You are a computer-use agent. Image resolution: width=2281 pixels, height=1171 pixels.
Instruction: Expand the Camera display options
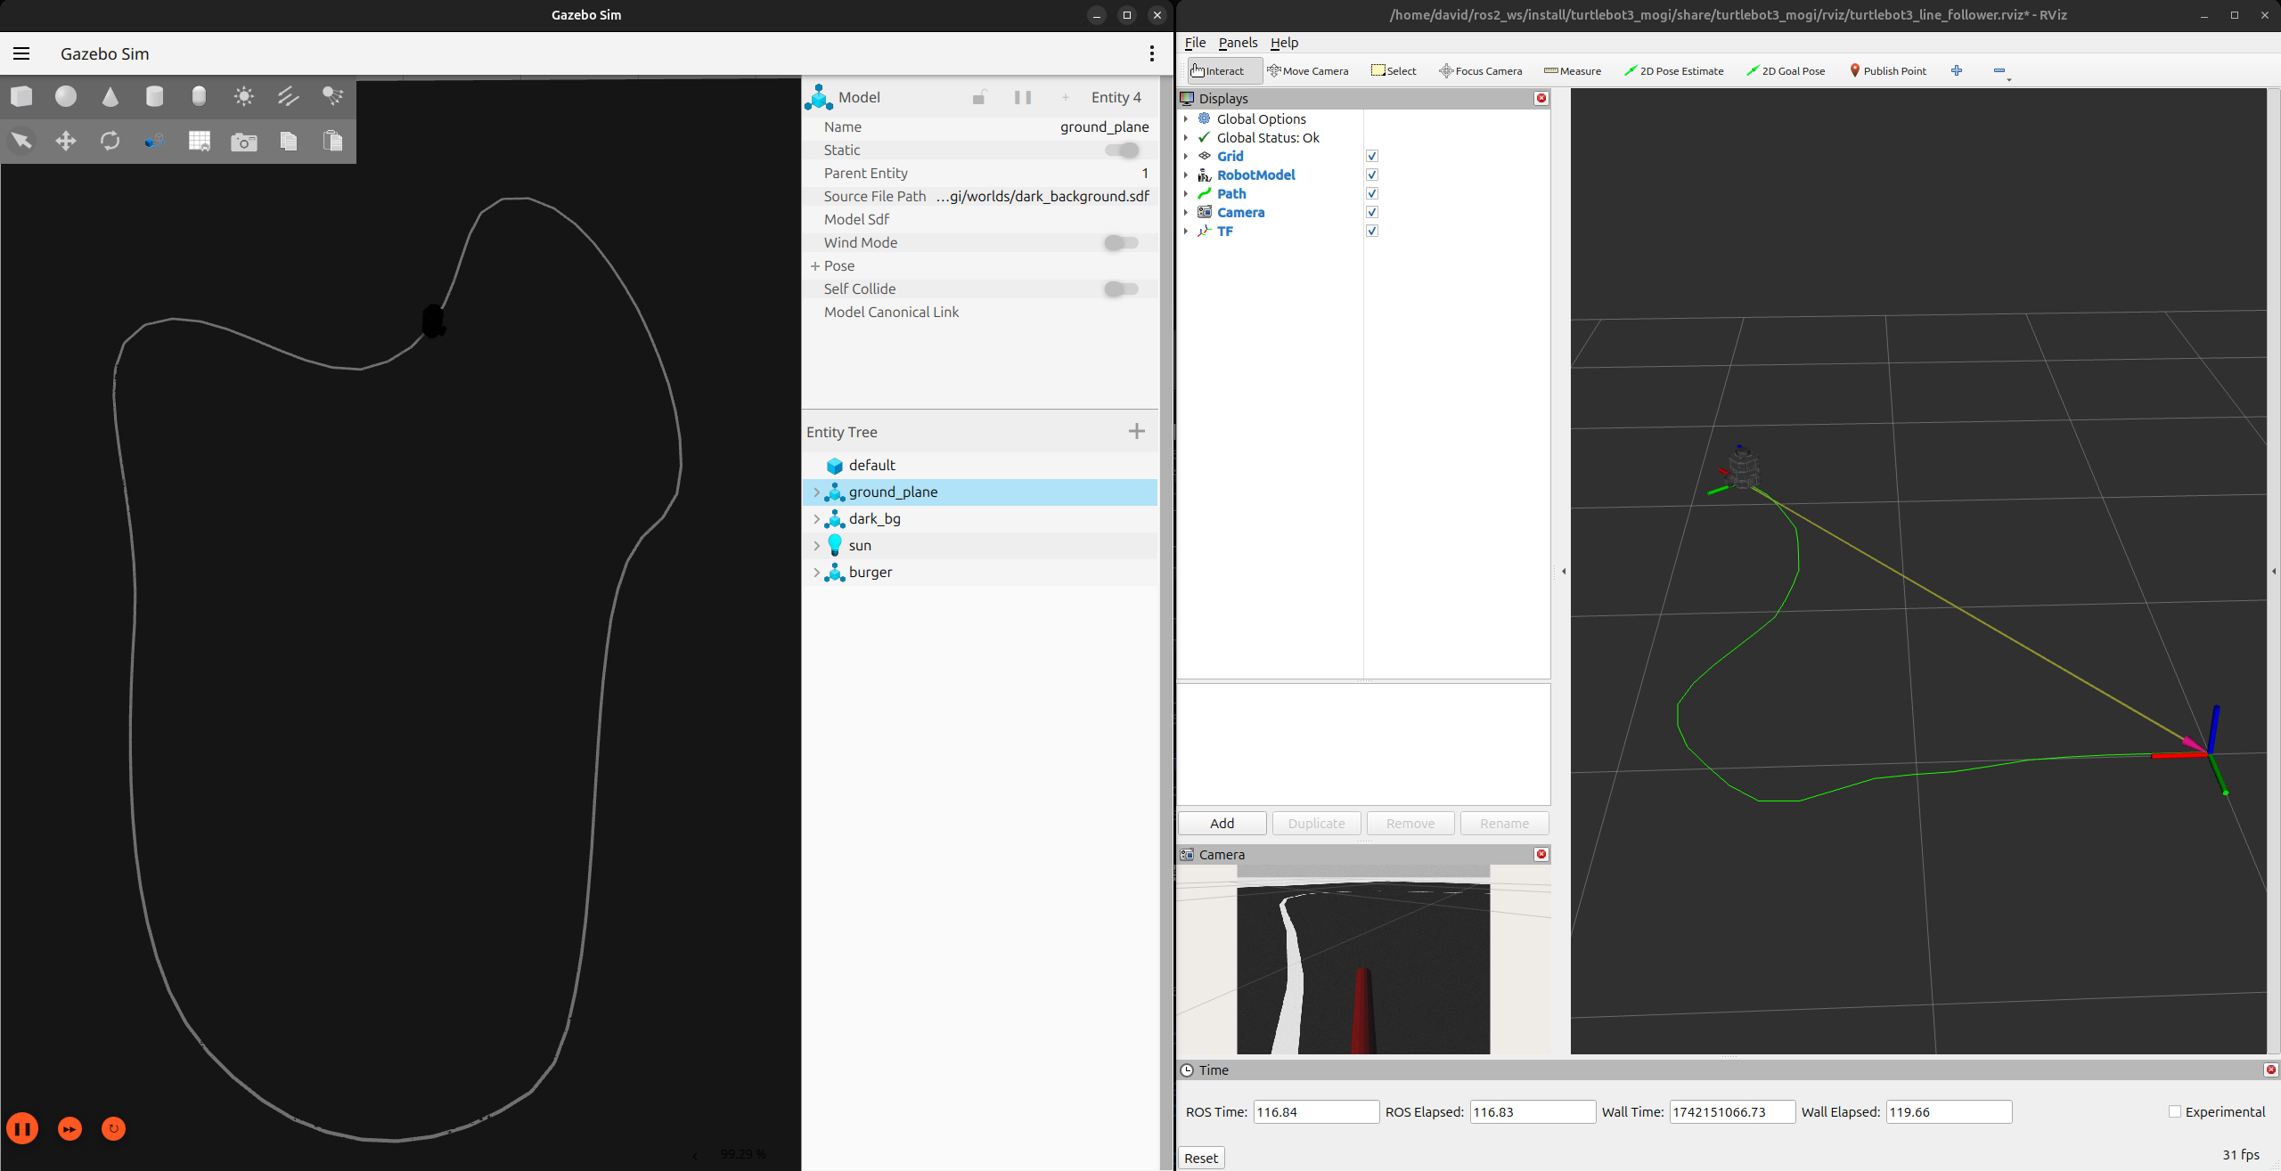click(1186, 212)
